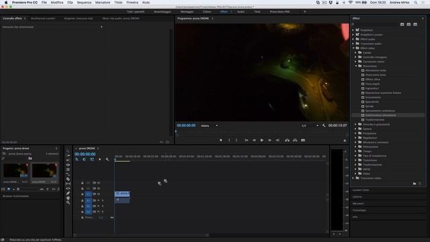Click the timeline wrench settings icon

(107, 159)
